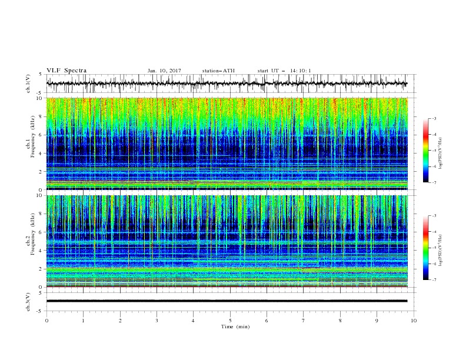Viewport: 466px width, 360px height.
Task: Click the upper ch.1 PSD color bar
Action: tap(425, 151)
